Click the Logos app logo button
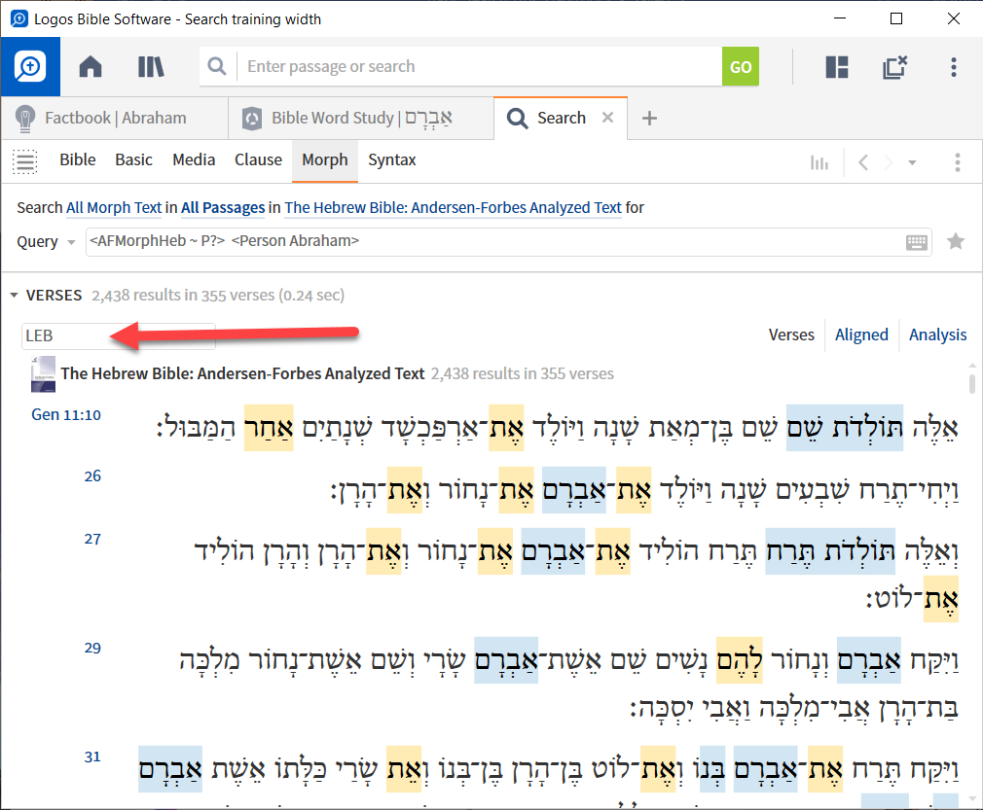The image size is (983, 810). pos(30,66)
